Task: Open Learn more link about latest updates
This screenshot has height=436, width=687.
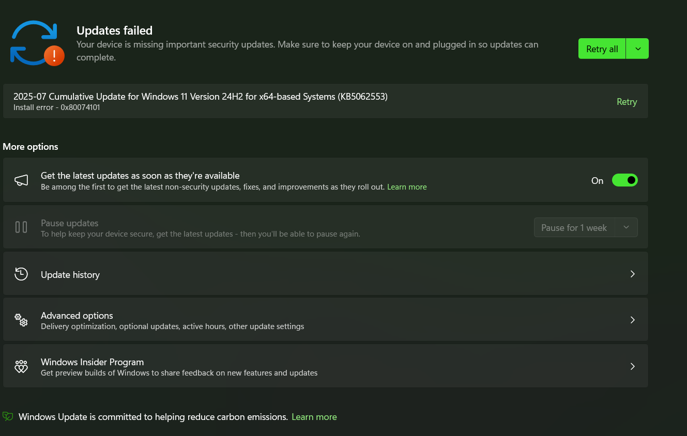Action: tap(407, 187)
